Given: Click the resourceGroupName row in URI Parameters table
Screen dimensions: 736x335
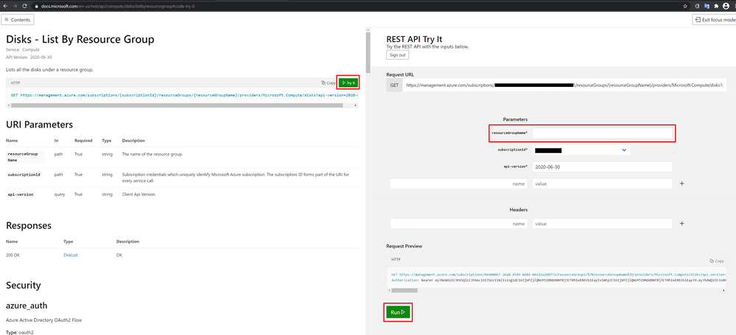Looking at the screenshot, I should click(x=182, y=157).
